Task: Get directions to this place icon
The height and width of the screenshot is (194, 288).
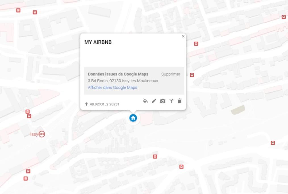Action: [x=171, y=101]
